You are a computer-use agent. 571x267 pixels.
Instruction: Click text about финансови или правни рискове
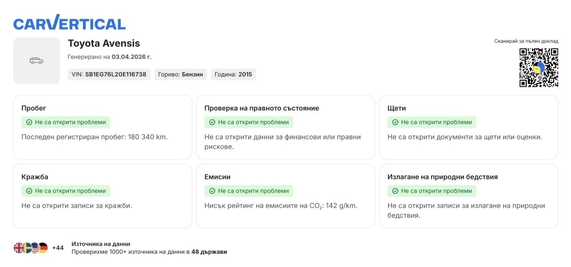pos(283,142)
